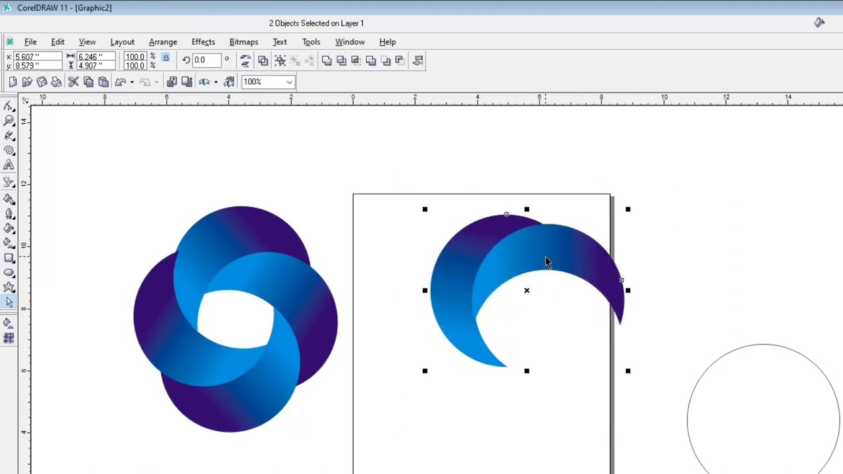This screenshot has width=843, height=474.
Task: Select the Interactive Mesh Fill tool
Action: tap(9, 338)
